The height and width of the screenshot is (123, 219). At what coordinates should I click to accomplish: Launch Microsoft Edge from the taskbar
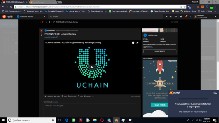(67, 120)
